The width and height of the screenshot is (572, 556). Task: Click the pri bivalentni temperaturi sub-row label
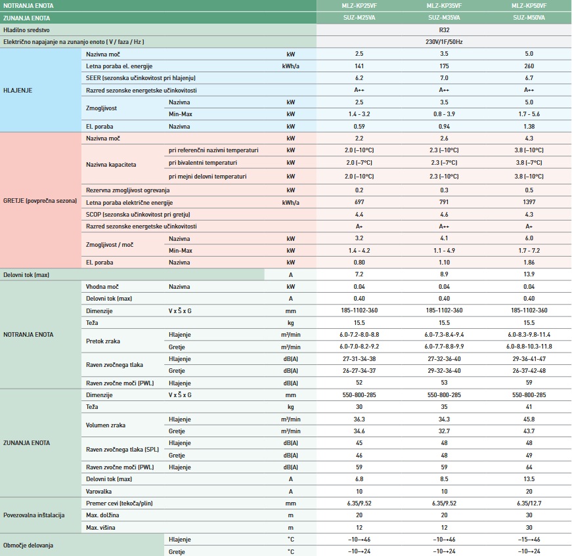click(x=203, y=162)
